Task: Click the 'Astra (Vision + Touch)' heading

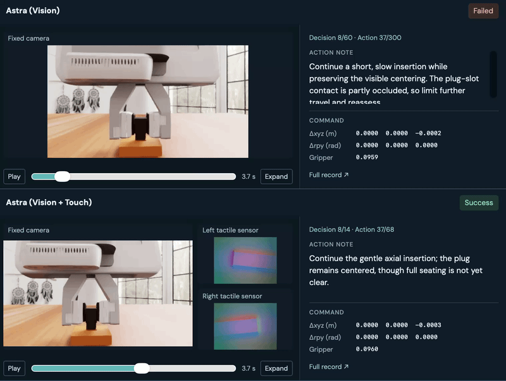Action: click(x=49, y=202)
